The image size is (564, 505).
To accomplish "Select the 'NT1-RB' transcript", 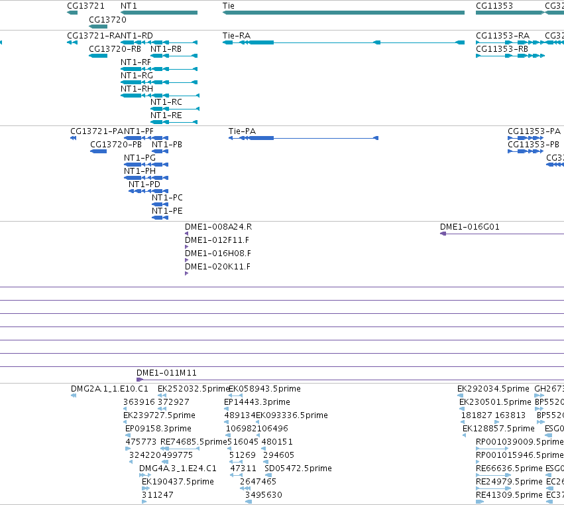I will click(174, 56).
